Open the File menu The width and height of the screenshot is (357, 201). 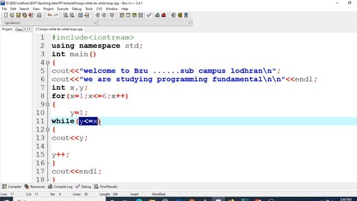(4, 9)
